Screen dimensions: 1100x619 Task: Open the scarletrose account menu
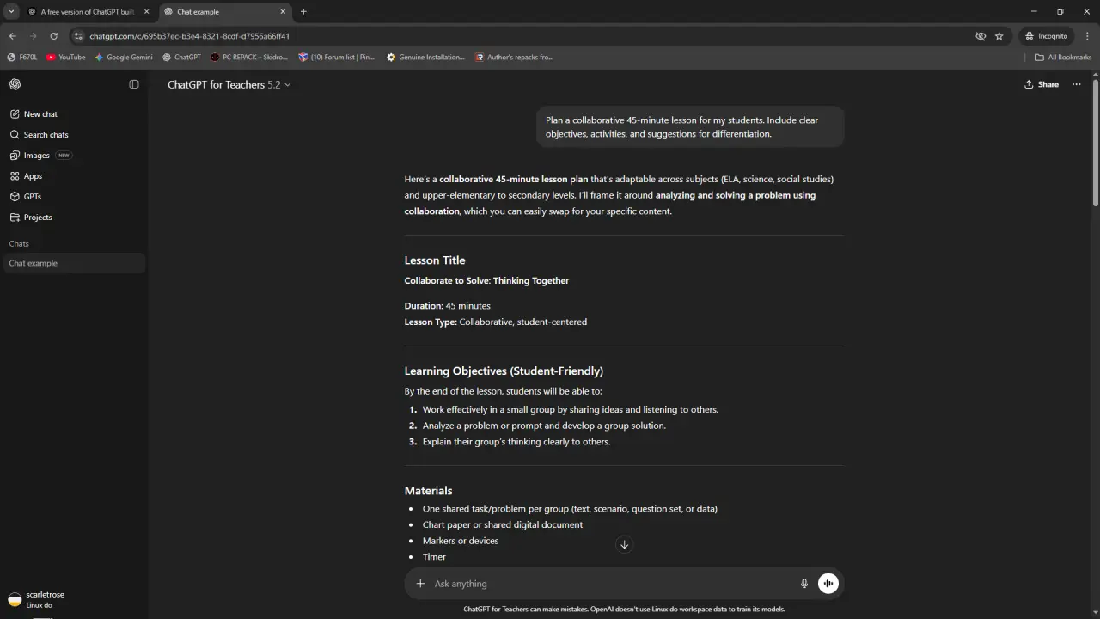tap(75, 599)
